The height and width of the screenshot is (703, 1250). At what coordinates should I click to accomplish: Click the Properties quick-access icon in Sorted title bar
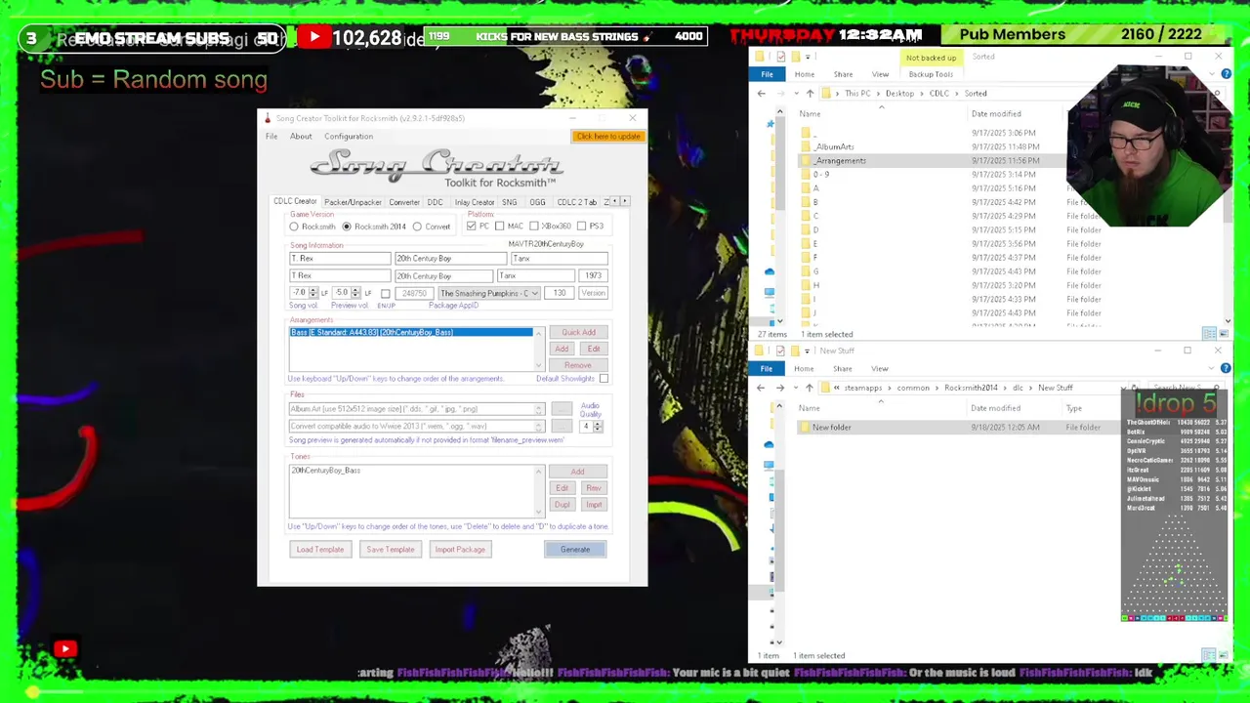click(x=780, y=57)
